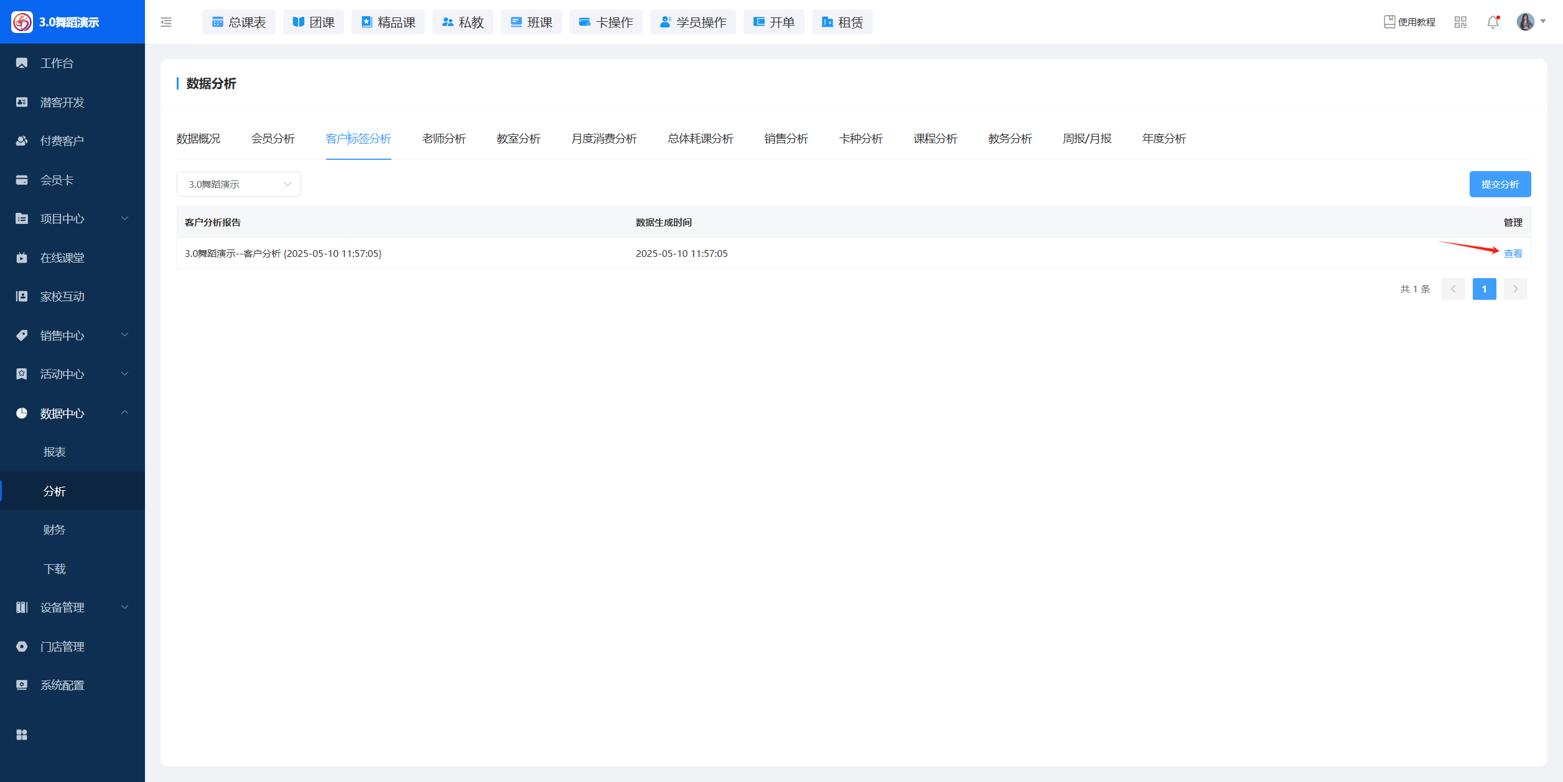The width and height of the screenshot is (1563, 782).
Task: Open the 3.0舞蹈演示 store selector dropdown
Action: click(x=239, y=184)
